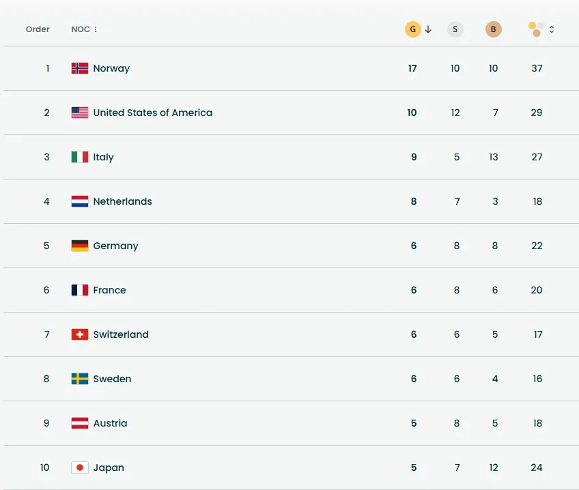
Task: Expand total medals sort chevrons
Action: click(552, 29)
